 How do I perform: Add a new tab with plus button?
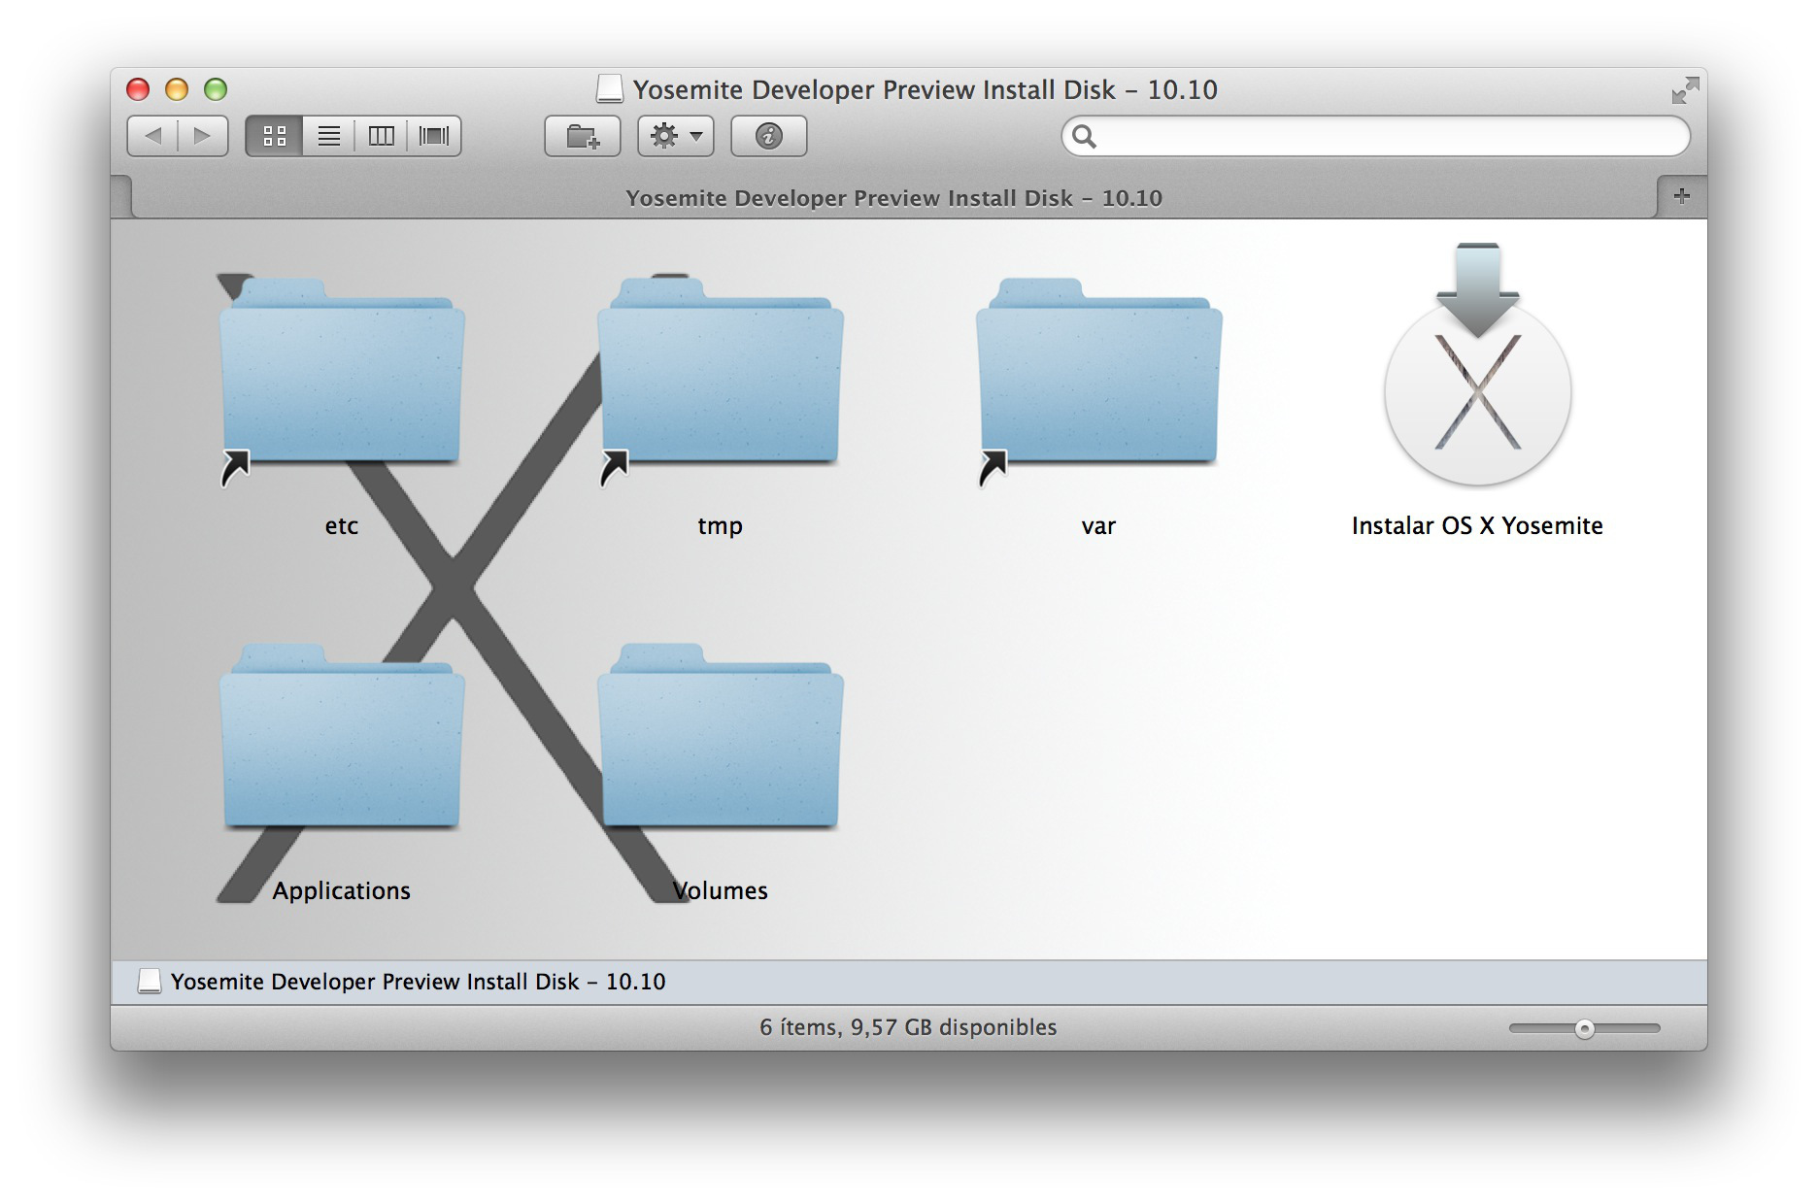point(1682,196)
